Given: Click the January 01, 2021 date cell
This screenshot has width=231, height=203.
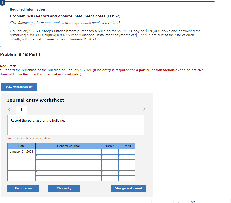Looking at the screenshot, I should (x=21, y=152).
